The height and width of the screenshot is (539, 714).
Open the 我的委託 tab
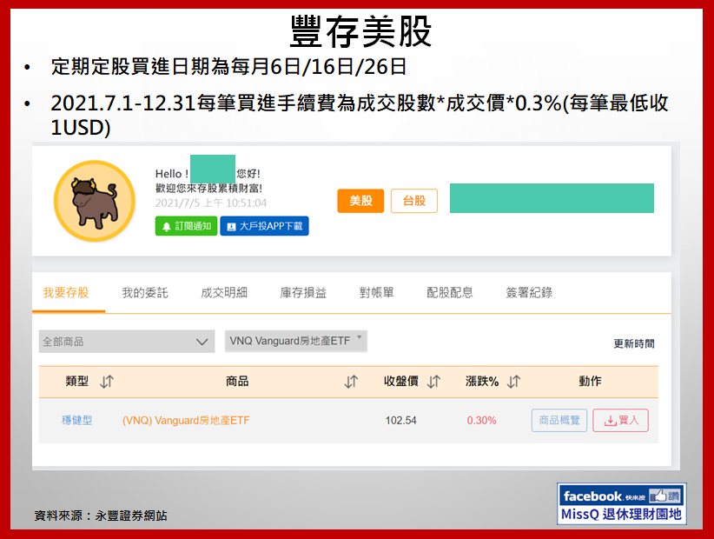pyautogui.click(x=145, y=292)
